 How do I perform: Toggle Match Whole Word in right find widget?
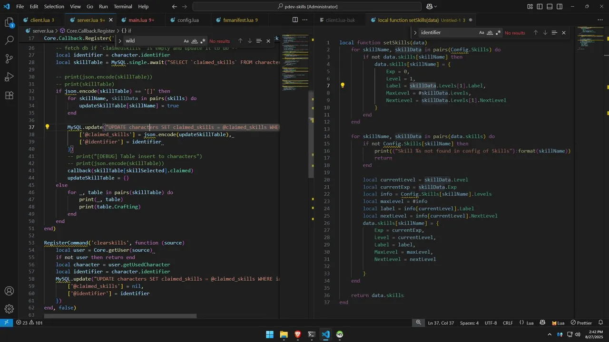tap(490, 33)
